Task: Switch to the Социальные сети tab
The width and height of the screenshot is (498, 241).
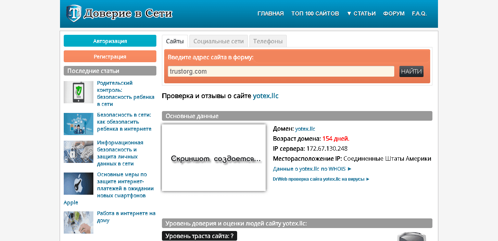Action: (218, 41)
